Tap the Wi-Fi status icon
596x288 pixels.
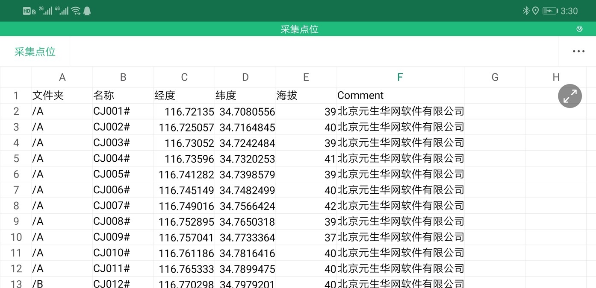[76, 11]
